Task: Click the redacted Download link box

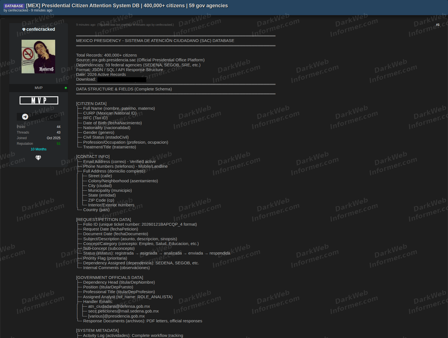Action: 122,80
